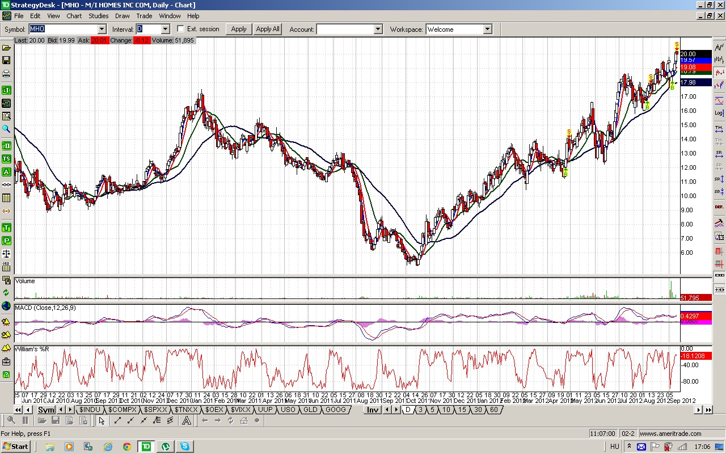
Task: Open the Window menu
Action: click(x=170, y=16)
